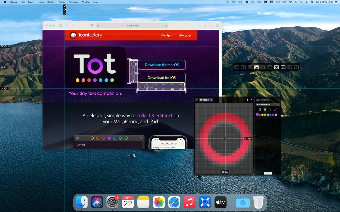Viewport: 340px width, 212px height.
Task: Click the sampled color well beside the hex value
Action: pos(197,100)
